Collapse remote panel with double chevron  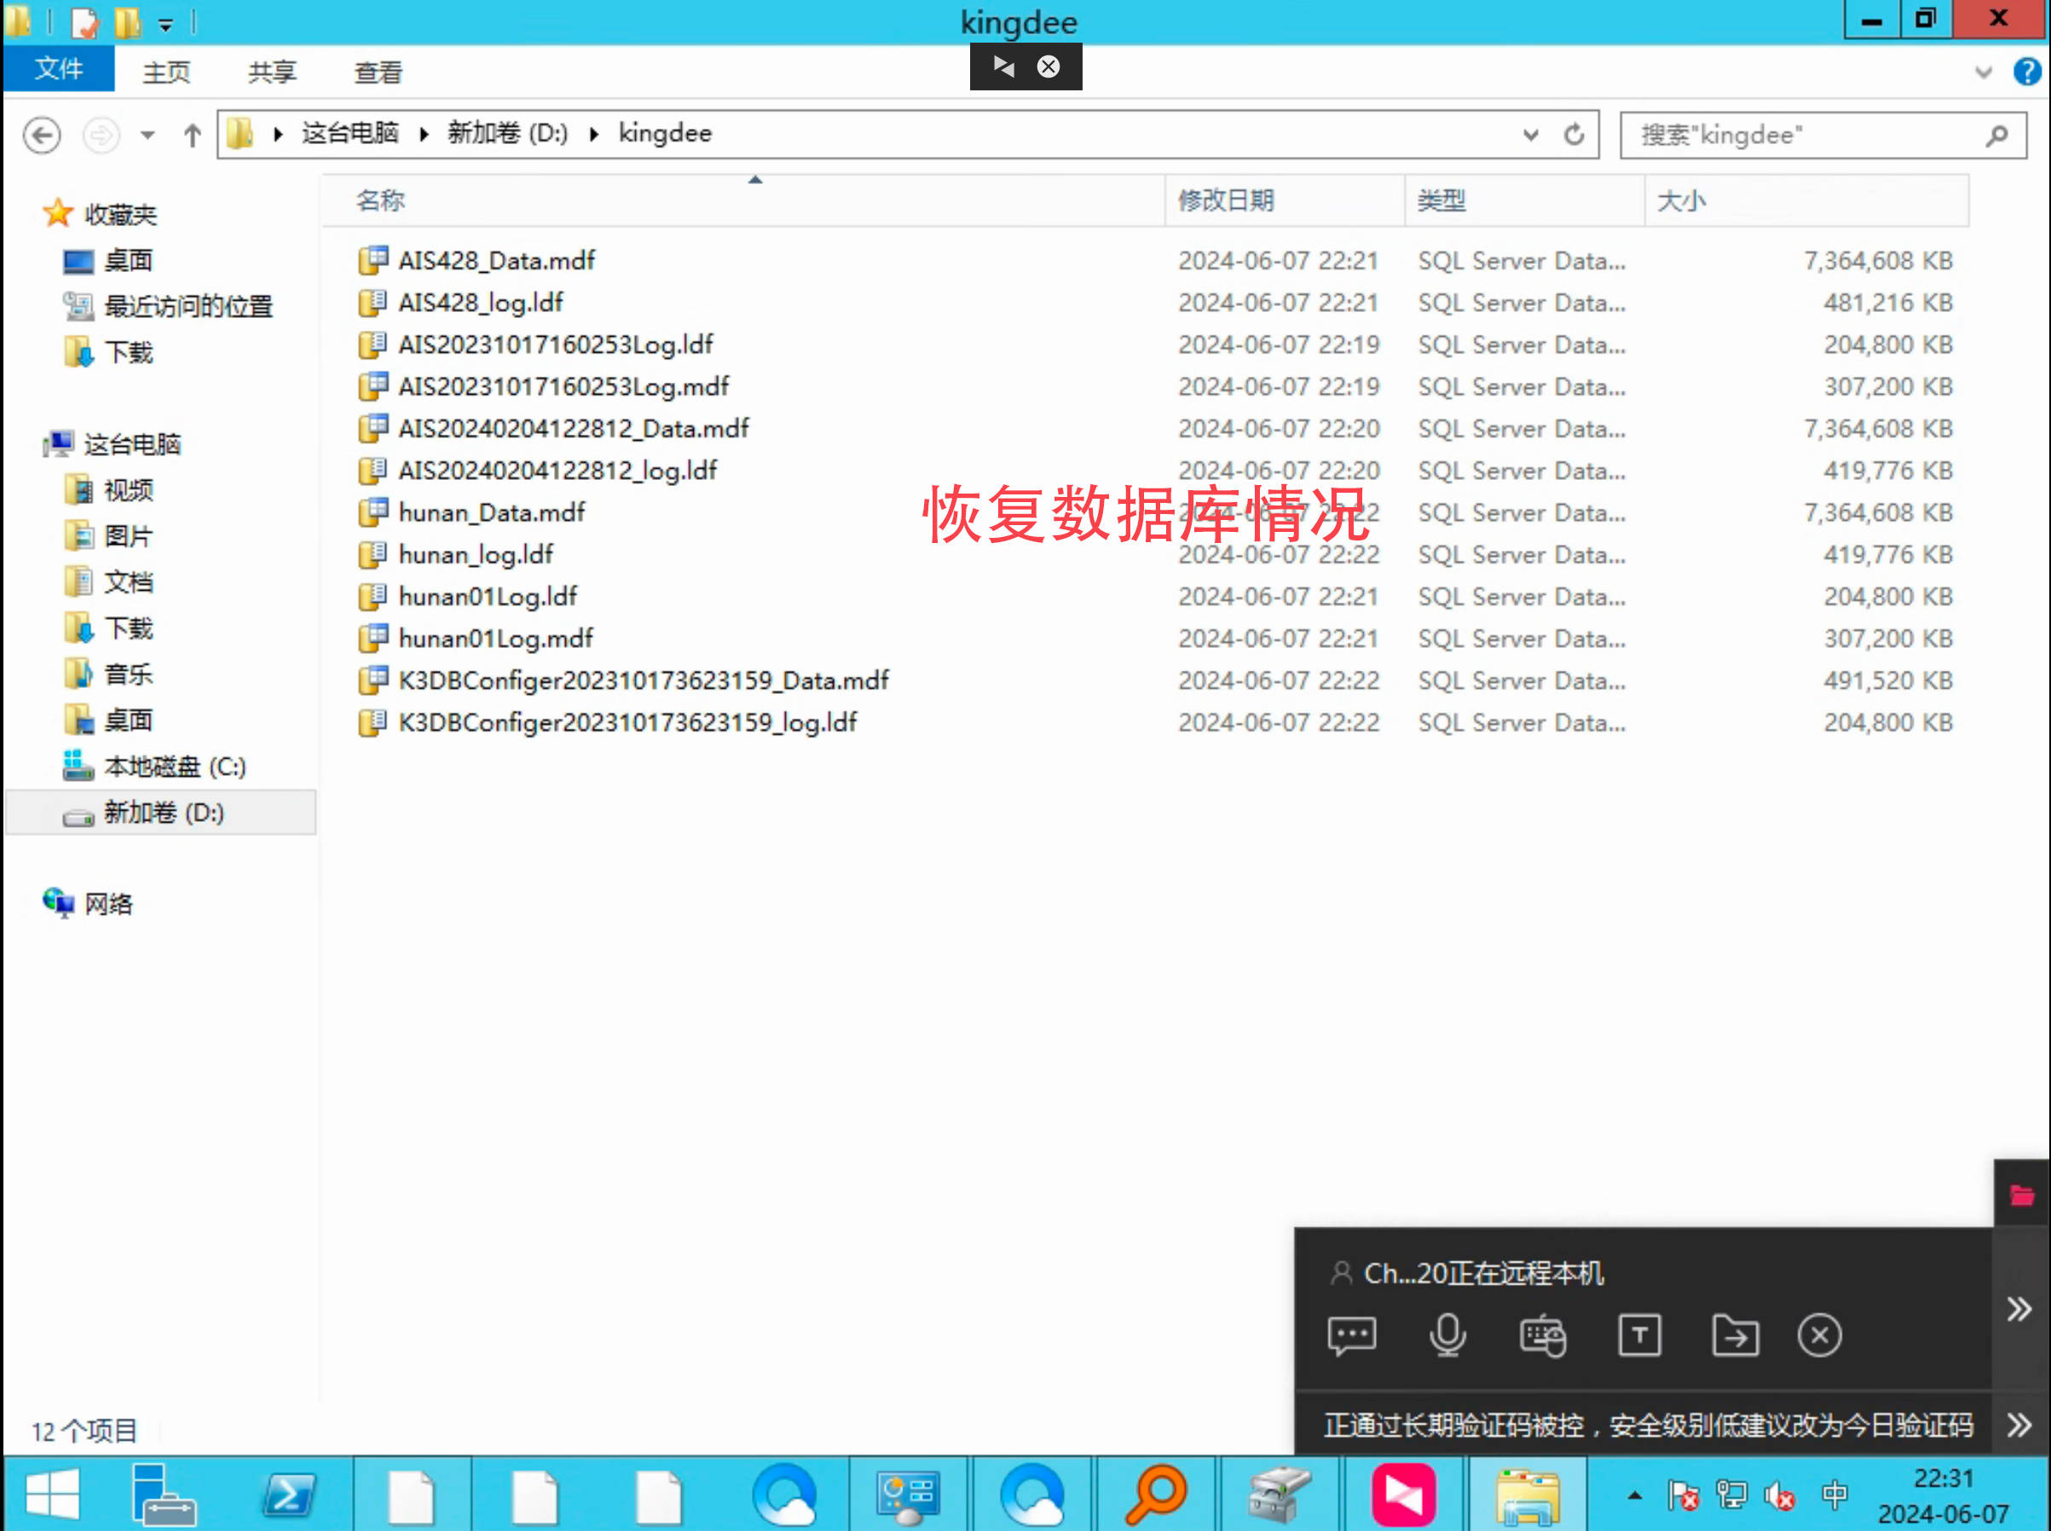2019,1309
